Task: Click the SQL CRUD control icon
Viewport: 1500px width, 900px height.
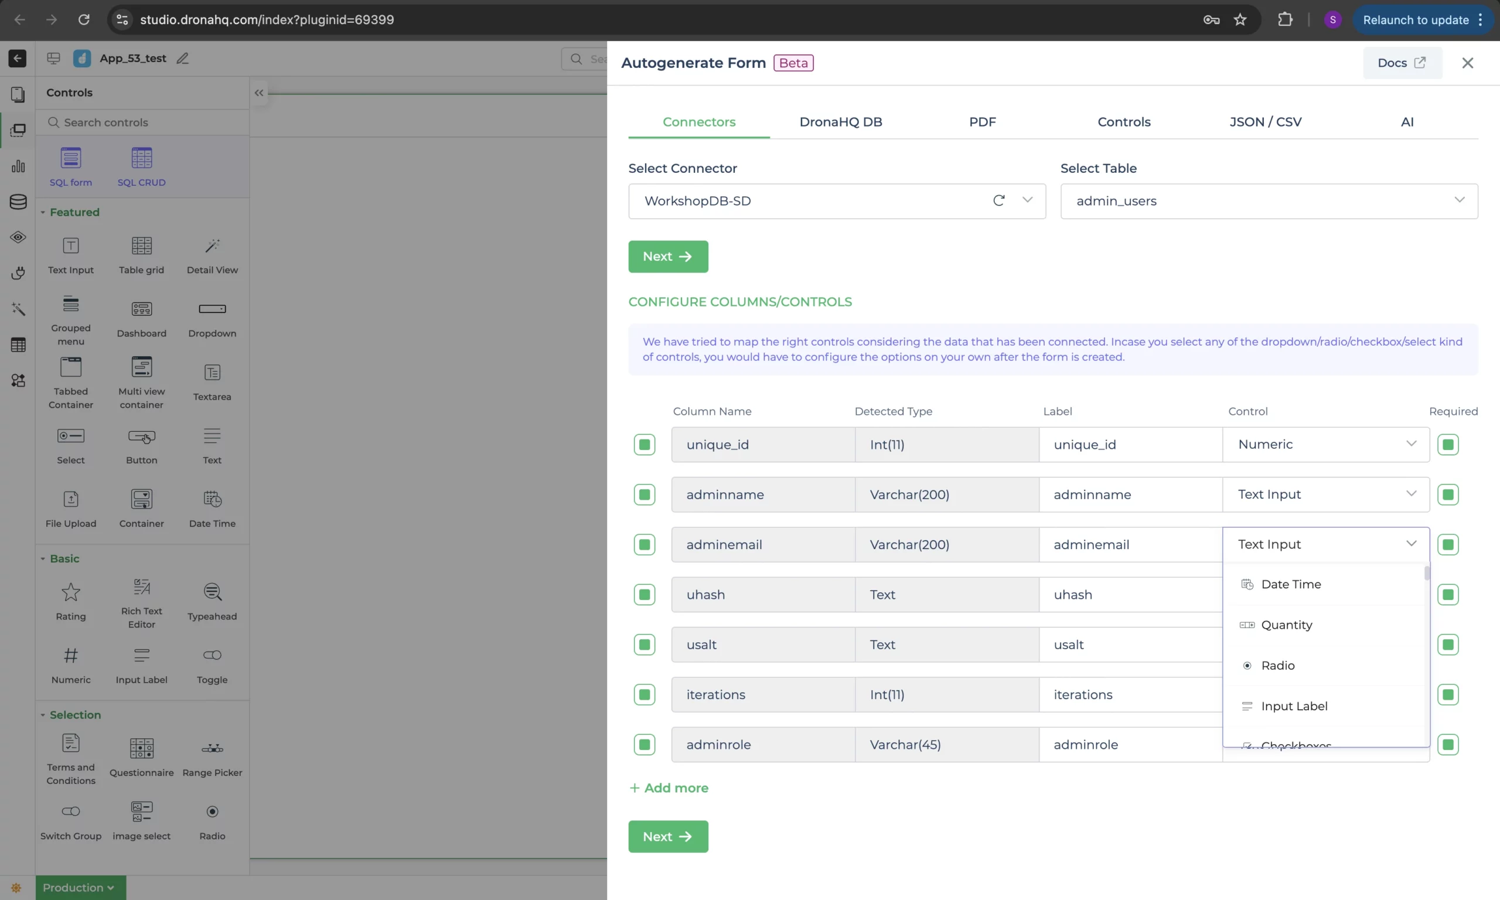Action: [141, 158]
